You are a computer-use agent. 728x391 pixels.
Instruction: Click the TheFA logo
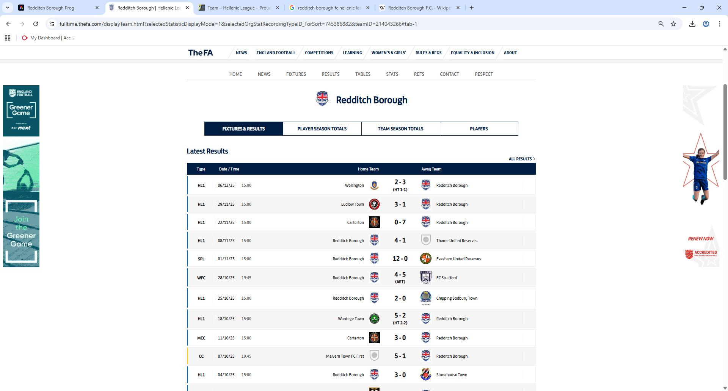(201, 53)
